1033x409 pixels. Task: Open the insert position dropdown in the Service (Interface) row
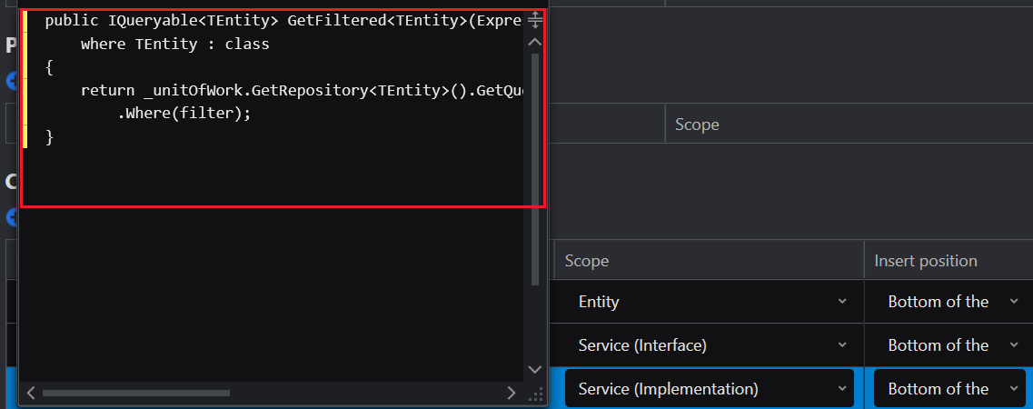tap(949, 345)
